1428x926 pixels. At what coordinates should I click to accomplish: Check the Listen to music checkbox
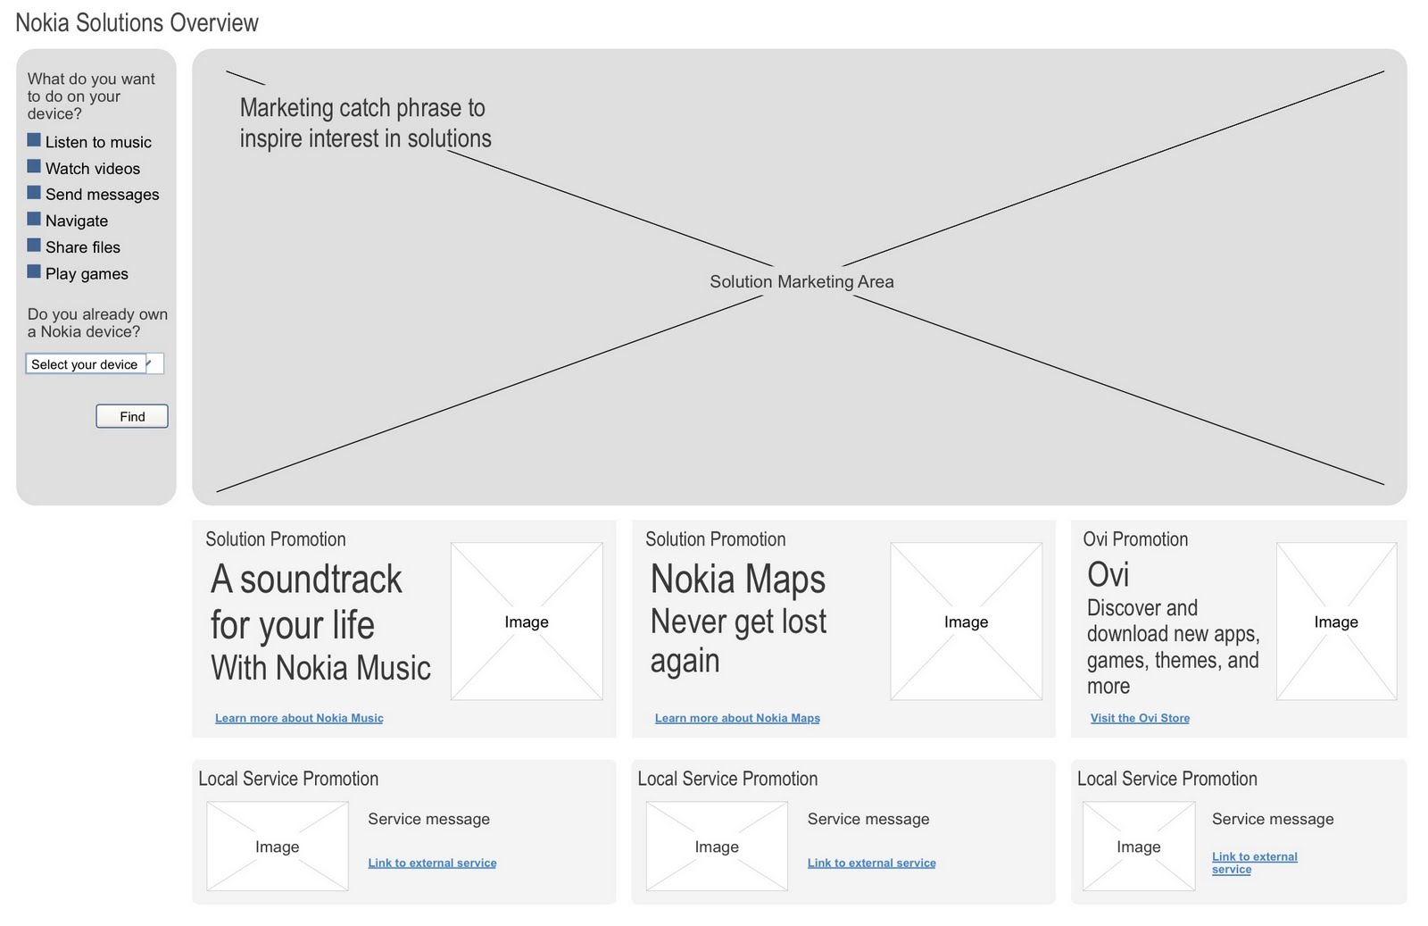34,140
